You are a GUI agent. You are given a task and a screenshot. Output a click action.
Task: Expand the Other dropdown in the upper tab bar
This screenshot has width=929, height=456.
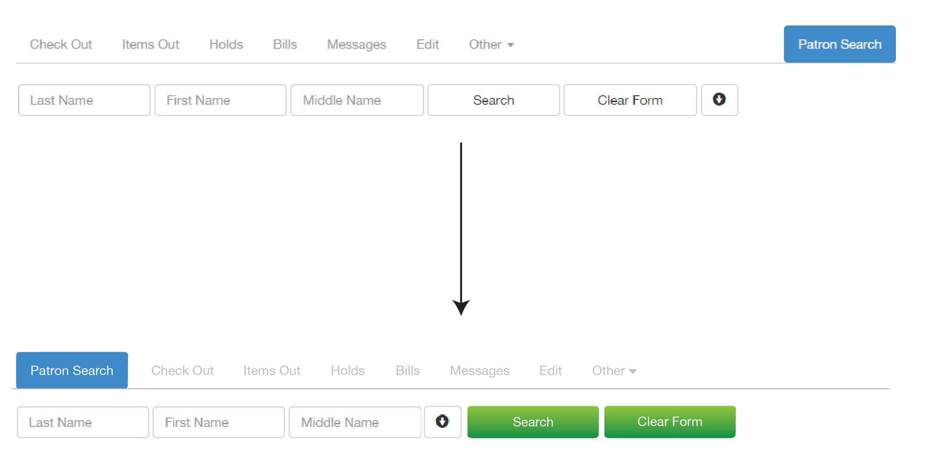tap(491, 44)
